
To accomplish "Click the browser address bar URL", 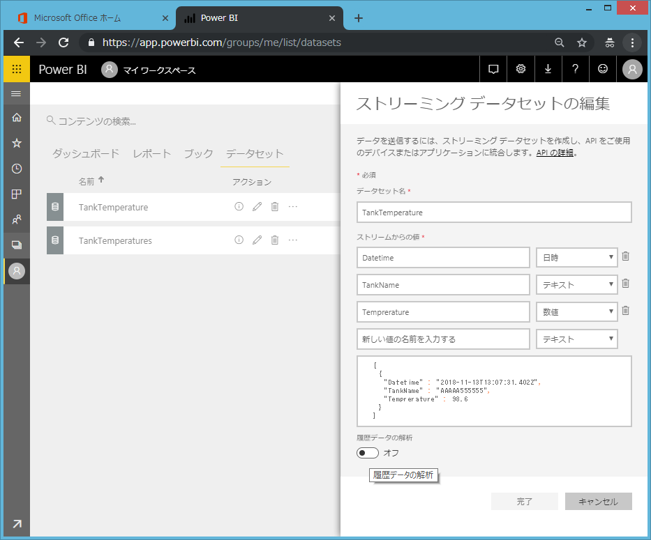I will pos(222,43).
